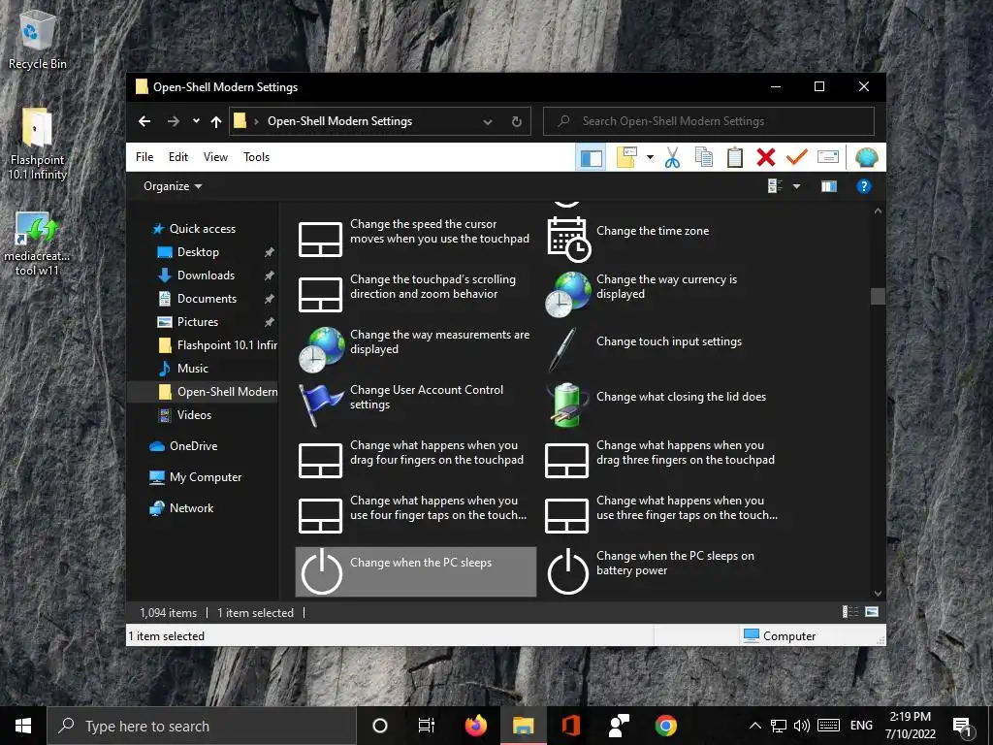
Task: Click the Copy icon in the toolbar
Action: click(x=704, y=157)
